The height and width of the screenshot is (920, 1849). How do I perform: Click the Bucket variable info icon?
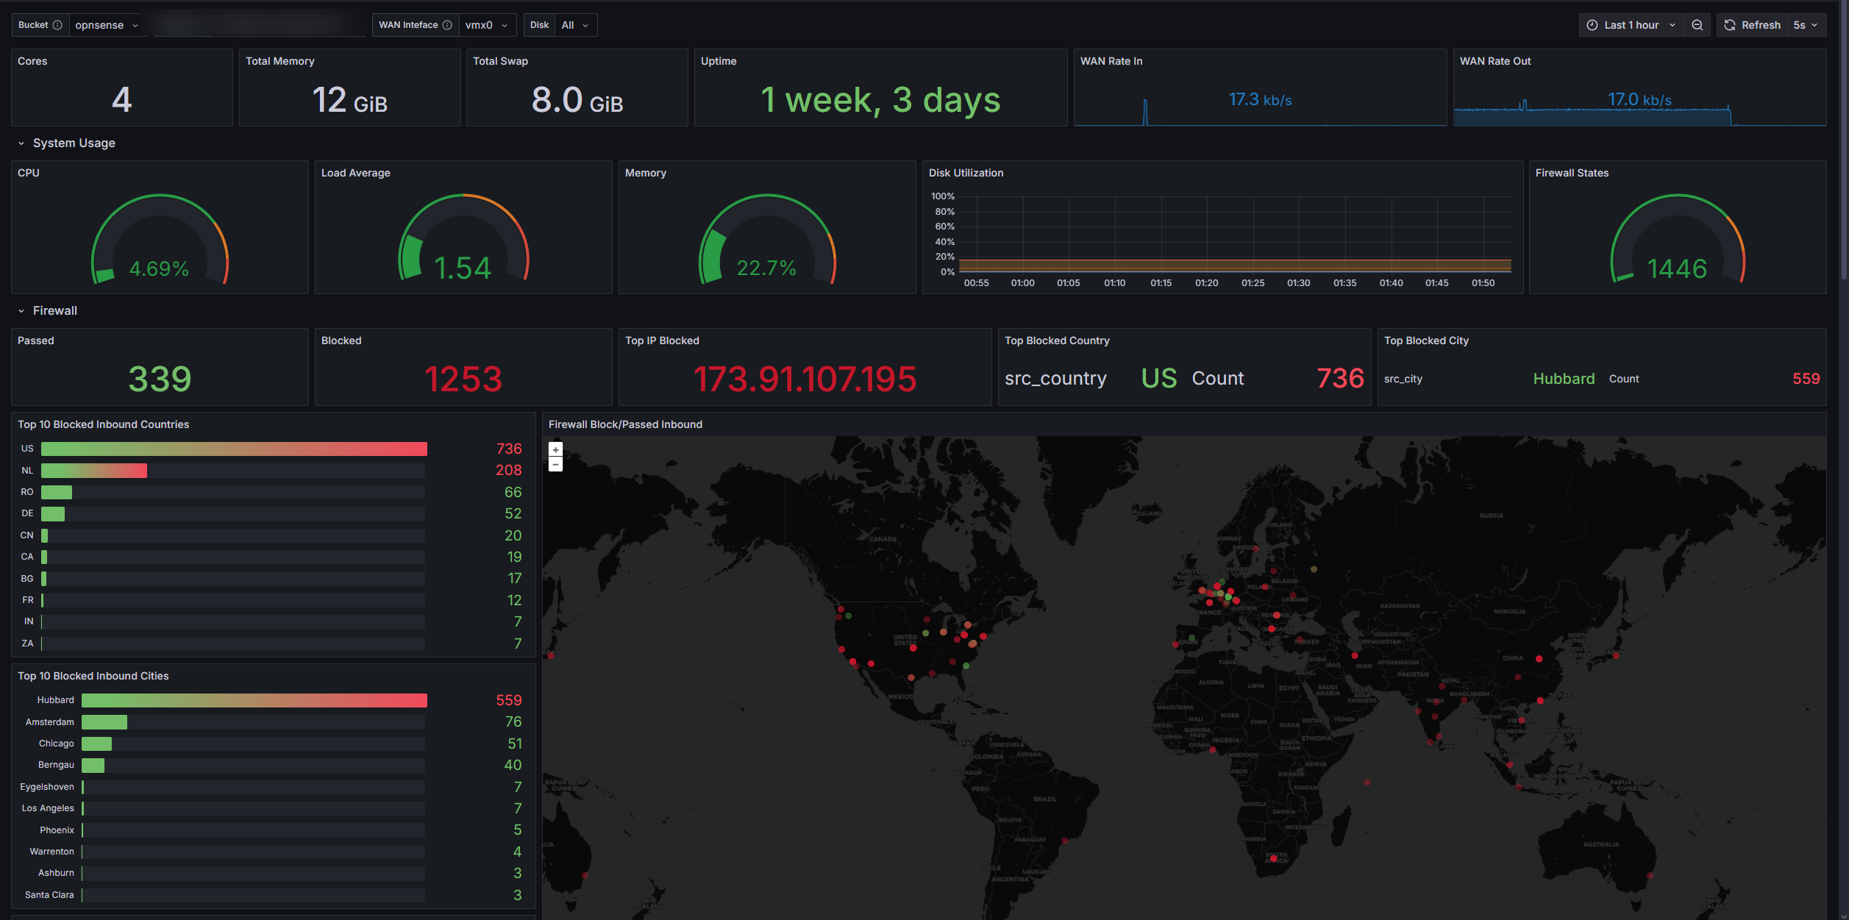click(x=57, y=25)
